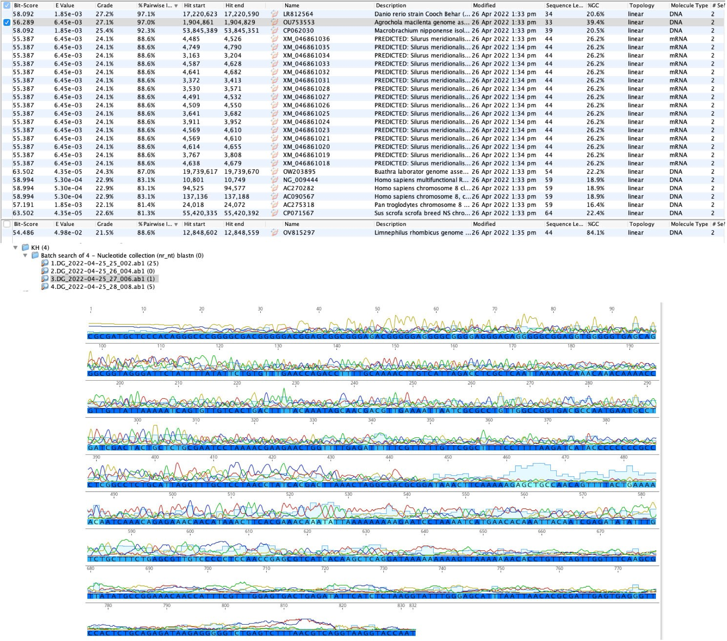Click the document icon for XM_046861028
727x641 pixels.
tap(274, 89)
